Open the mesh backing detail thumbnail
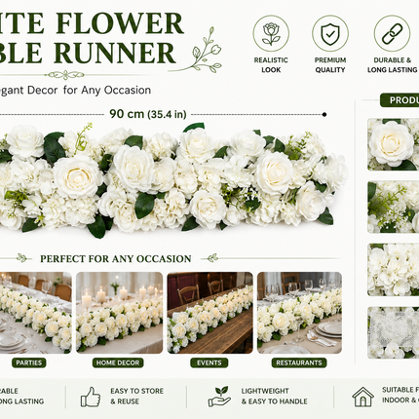Screen dimensions: 419x419 394,332
